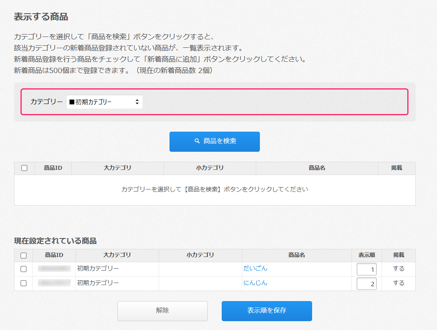Viewport: 437px width, 330px height.
Task: Click 商品ID header in current products table
Action: click(54, 255)
